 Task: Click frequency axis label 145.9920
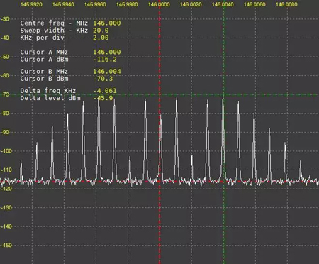coord(31,4)
